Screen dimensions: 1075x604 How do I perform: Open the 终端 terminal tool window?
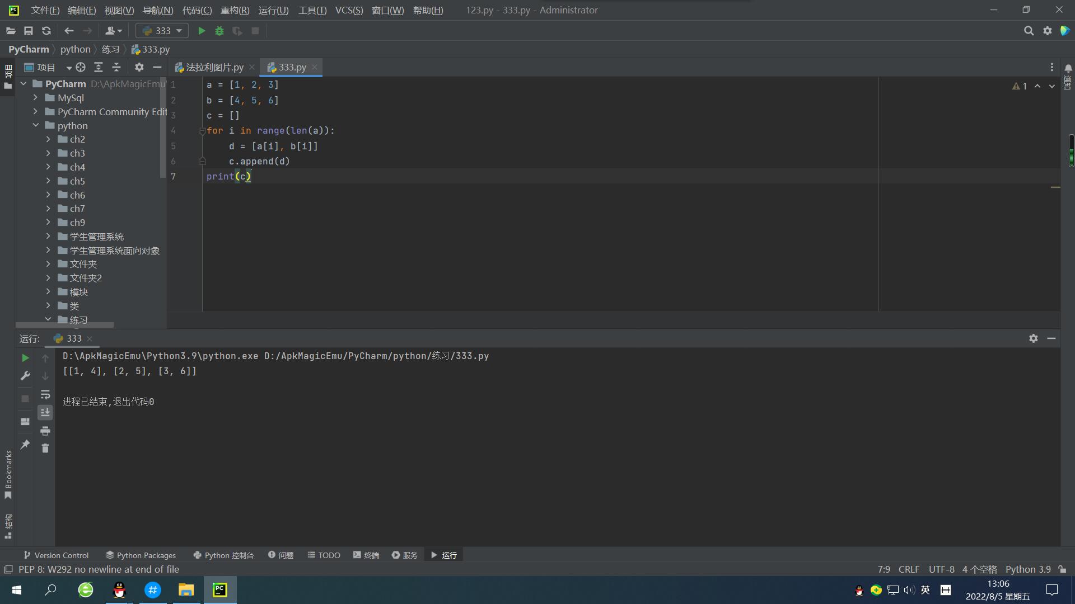click(366, 555)
